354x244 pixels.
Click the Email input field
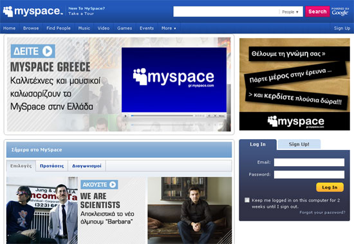(x=309, y=162)
